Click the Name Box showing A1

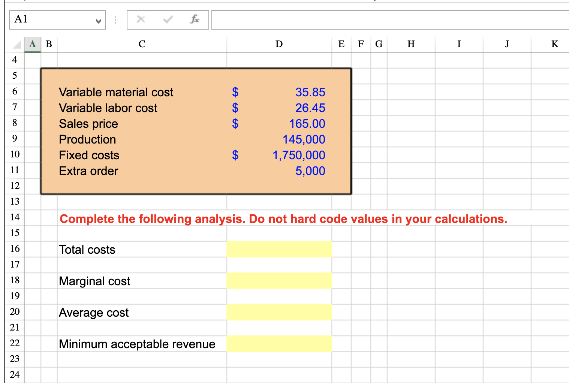pos(57,19)
